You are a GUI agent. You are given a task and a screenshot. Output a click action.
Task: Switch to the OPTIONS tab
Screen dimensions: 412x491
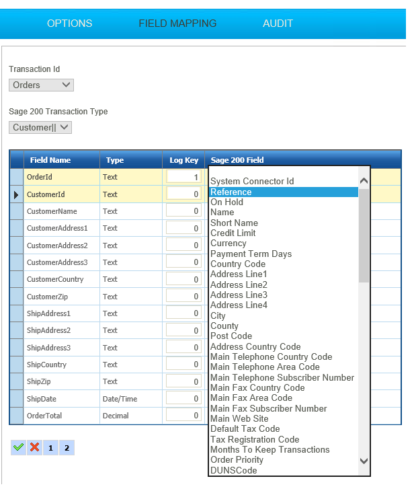point(69,24)
